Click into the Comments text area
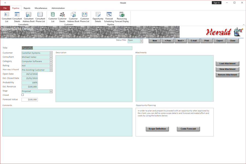 pyautogui.click(x=67, y=122)
